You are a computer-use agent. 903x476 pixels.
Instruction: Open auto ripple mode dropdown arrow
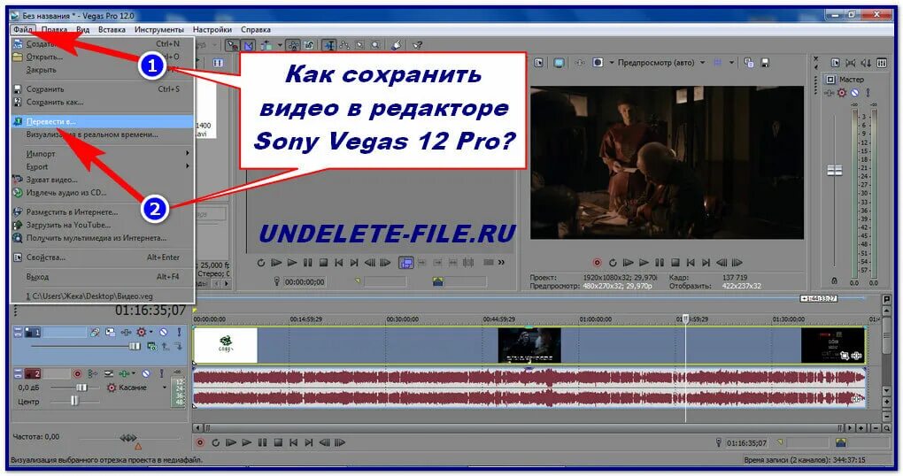[x=280, y=45]
